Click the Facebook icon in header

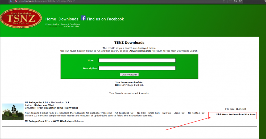[x=83, y=18]
